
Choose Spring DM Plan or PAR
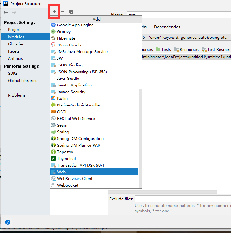[94, 145]
